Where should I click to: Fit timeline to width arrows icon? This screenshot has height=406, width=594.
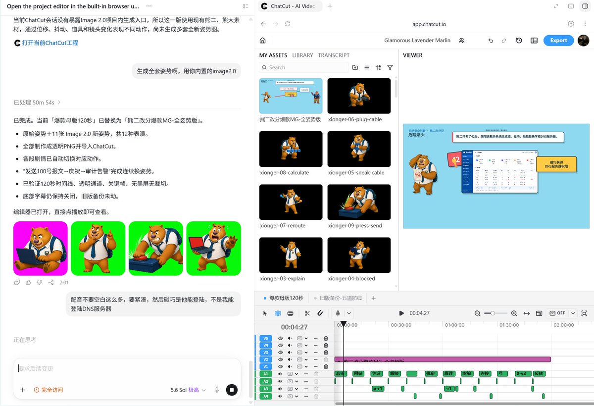[x=527, y=313]
